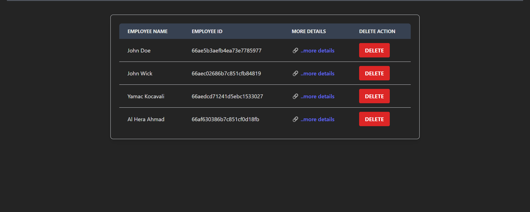View more details for Al Hera Ahmad

[317, 119]
